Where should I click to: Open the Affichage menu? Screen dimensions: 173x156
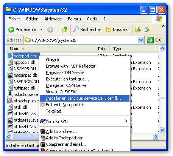click(53, 19)
